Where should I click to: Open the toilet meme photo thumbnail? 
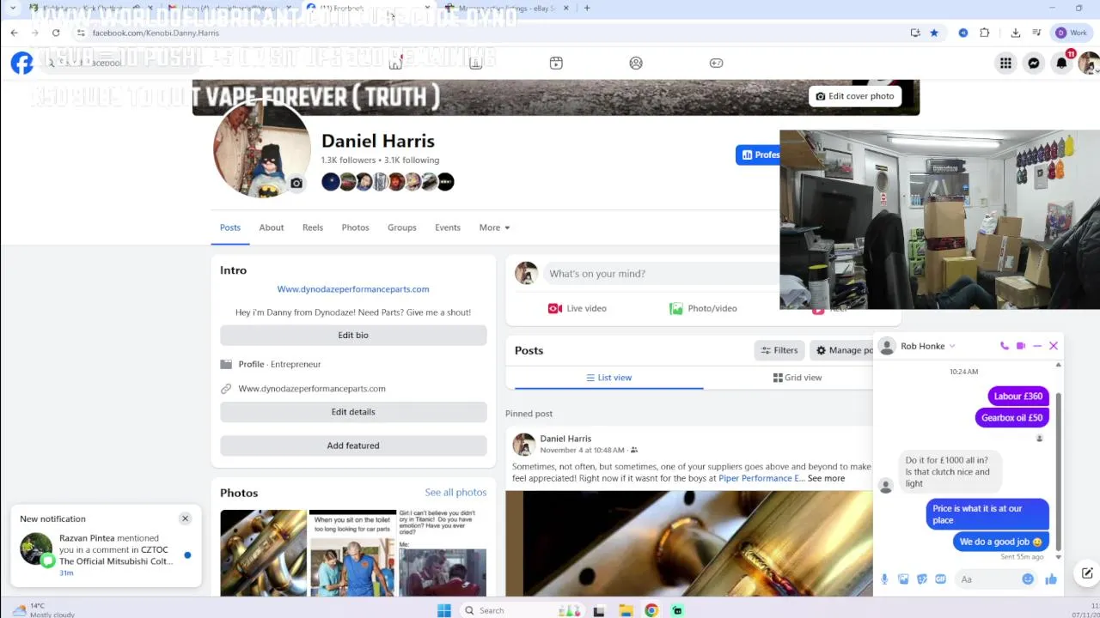pyautogui.click(x=353, y=553)
